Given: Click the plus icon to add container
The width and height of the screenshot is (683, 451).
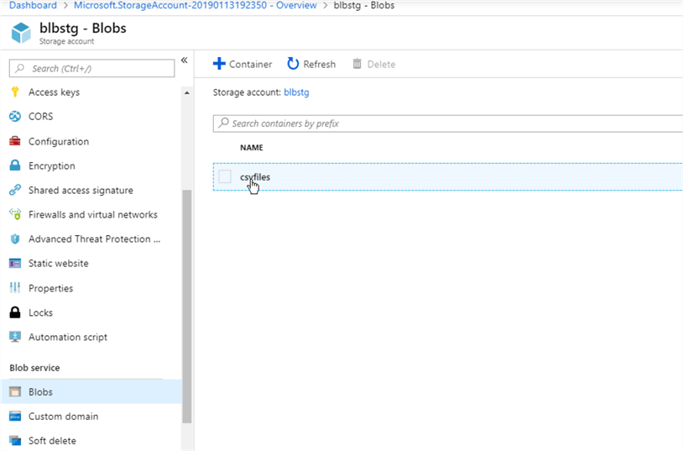Looking at the screenshot, I should 219,64.
